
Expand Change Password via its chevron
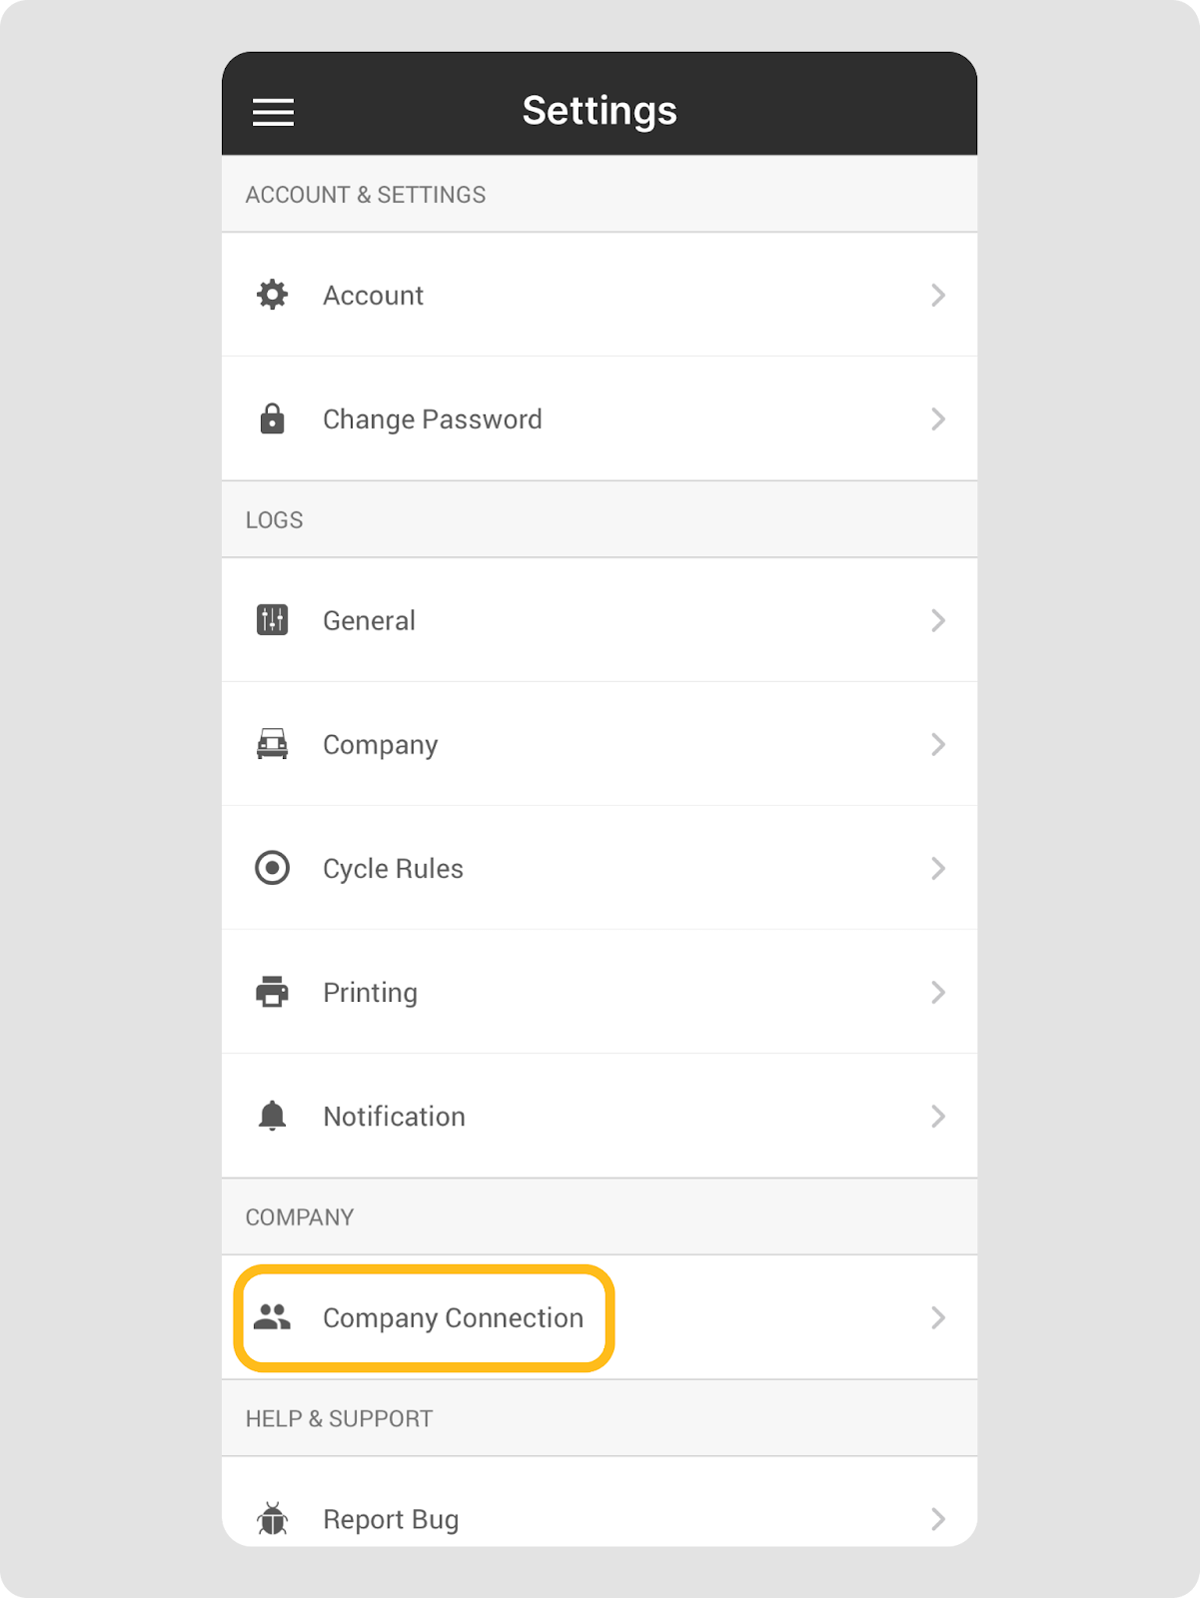937,418
